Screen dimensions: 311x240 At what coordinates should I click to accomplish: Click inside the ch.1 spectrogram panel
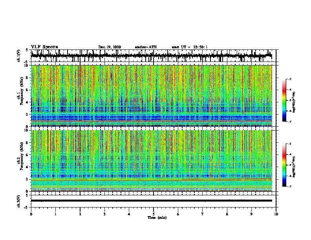151,96
